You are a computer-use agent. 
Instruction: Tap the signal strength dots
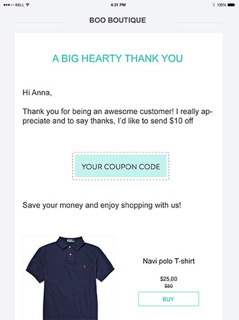(x=9, y=4)
